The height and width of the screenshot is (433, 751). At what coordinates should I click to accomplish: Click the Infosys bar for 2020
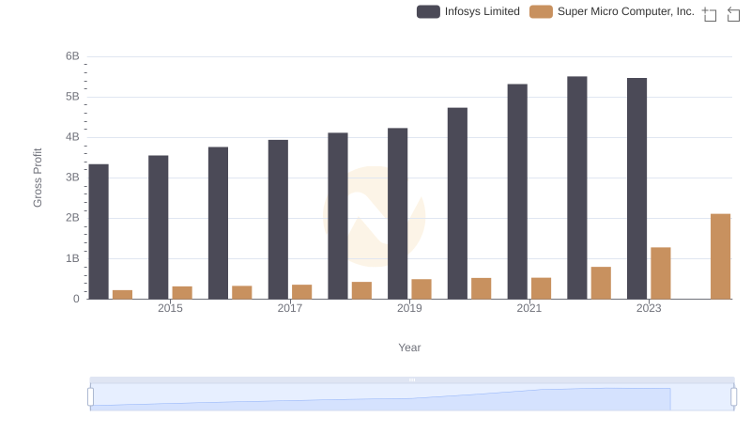click(x=457, y=204)
